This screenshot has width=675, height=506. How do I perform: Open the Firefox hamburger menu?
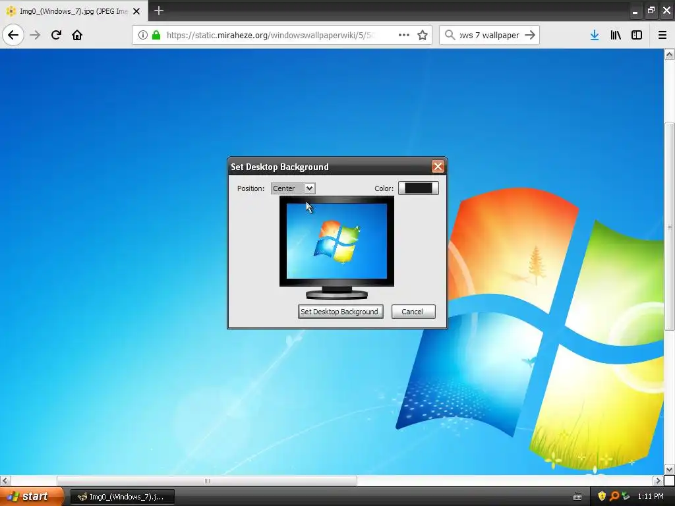point(662,35)
